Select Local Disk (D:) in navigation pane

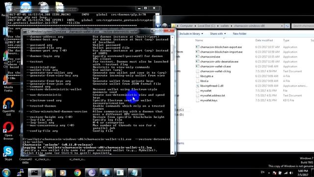pyautogui.click(x=180, y=115)
